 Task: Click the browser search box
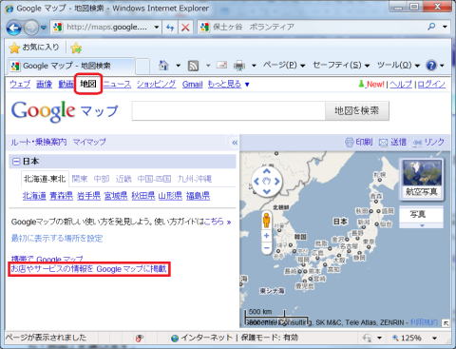coord(311,27)
